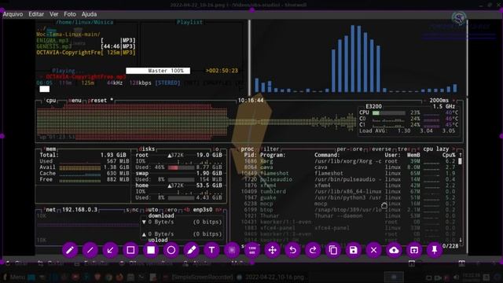Click the top-center selection handle
Image resolution: width=503 pixels, height=283 pixels.
(x=252, y=10)
